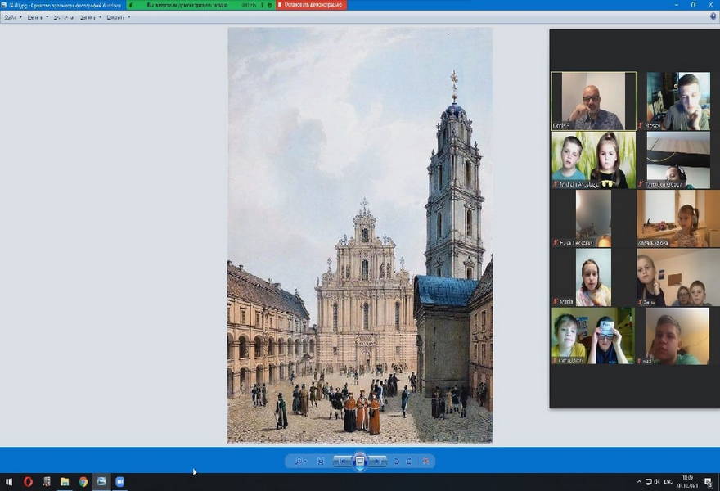
Task: Click the actual size fit button
Action: (x=321, y=462)
